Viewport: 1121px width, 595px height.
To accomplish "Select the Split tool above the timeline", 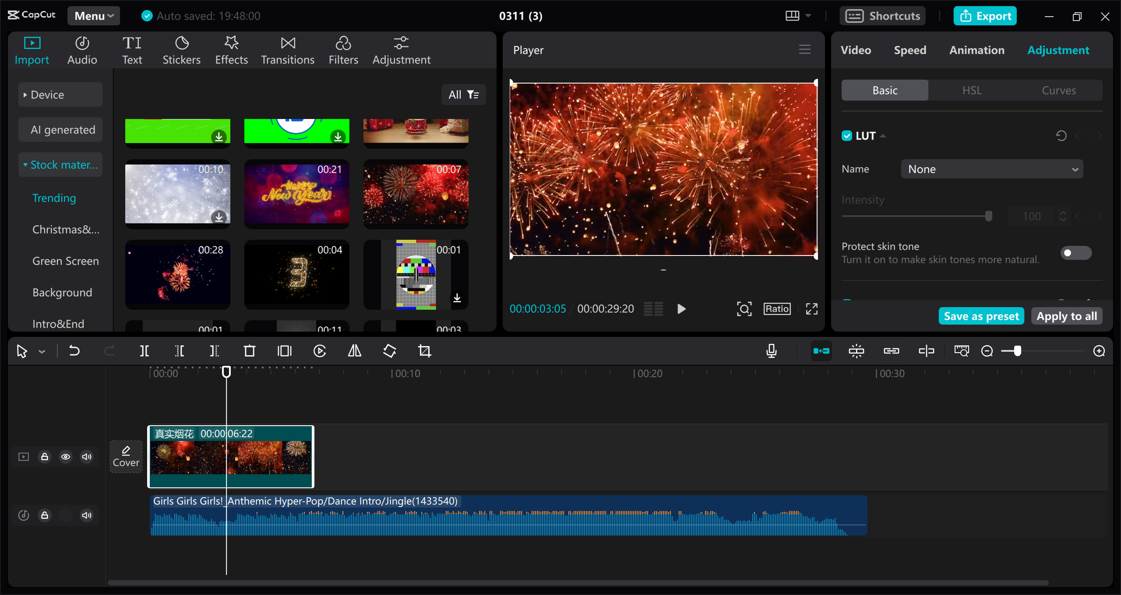I will click(x=145, y=350).
